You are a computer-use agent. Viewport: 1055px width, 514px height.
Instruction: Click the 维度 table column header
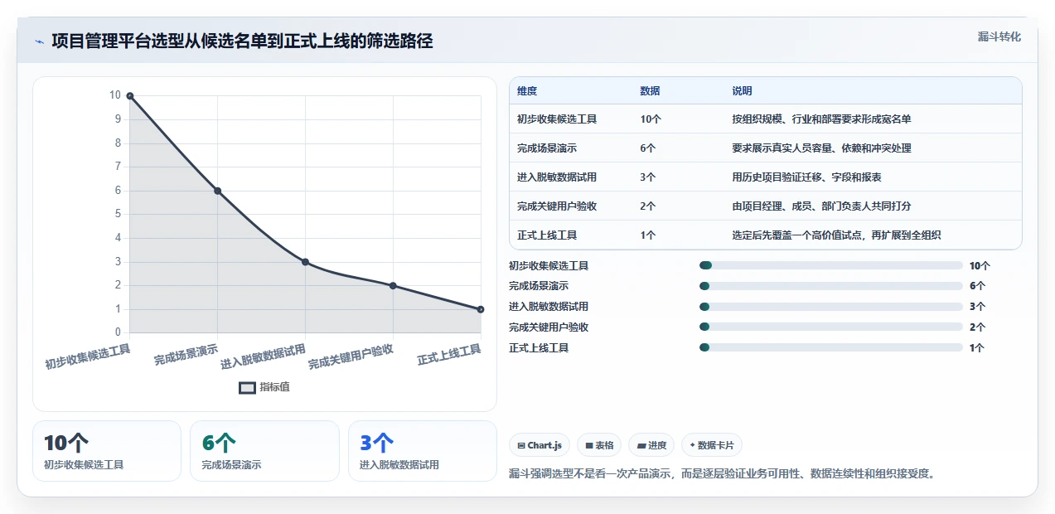[x=527, y=91]
